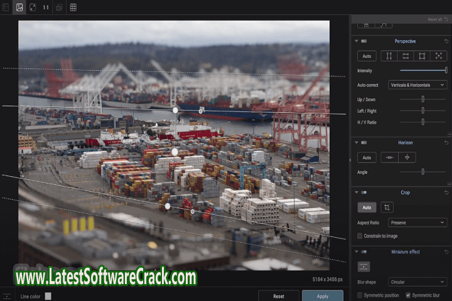This screenshot has width=452, height=301.
Task: Click the 1:1 zoom button
Action: (x=46, y=8)
